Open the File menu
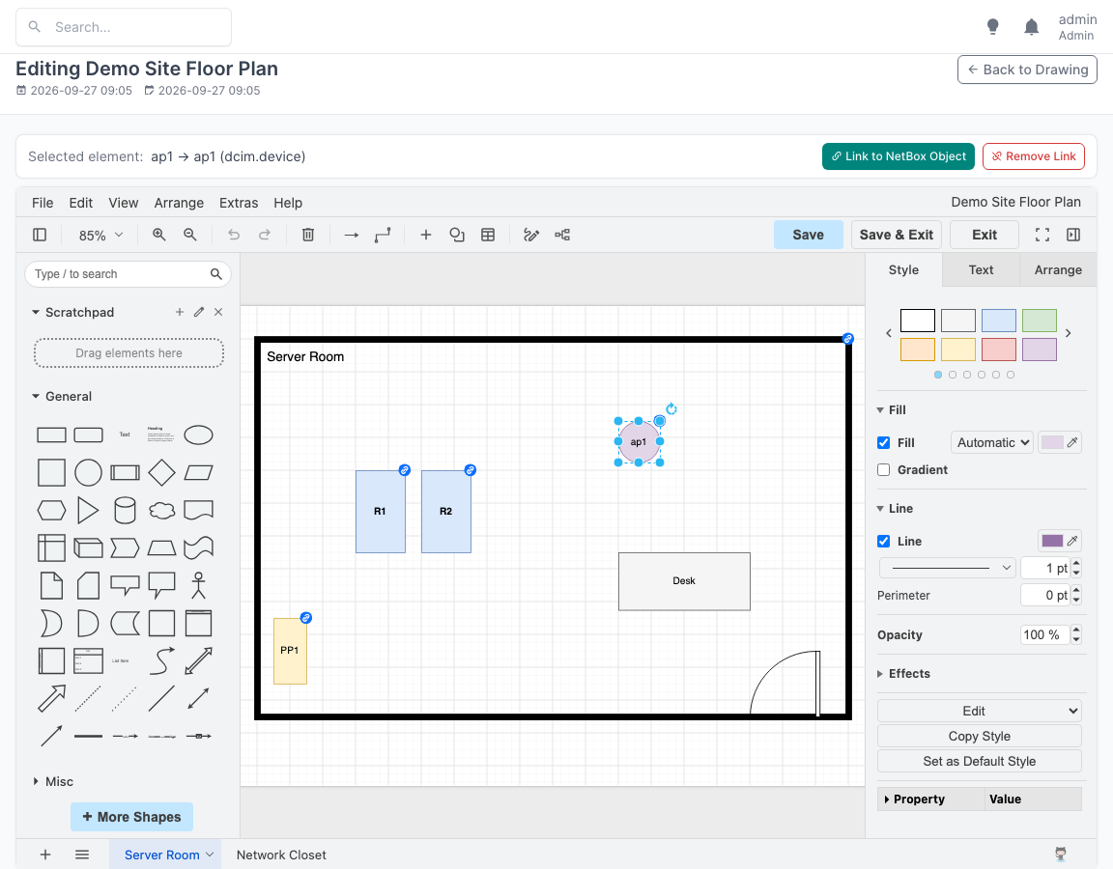Image resolution: width=1113 pixels, height=869 pixels. pyautogui.click(x=43, y=203)
